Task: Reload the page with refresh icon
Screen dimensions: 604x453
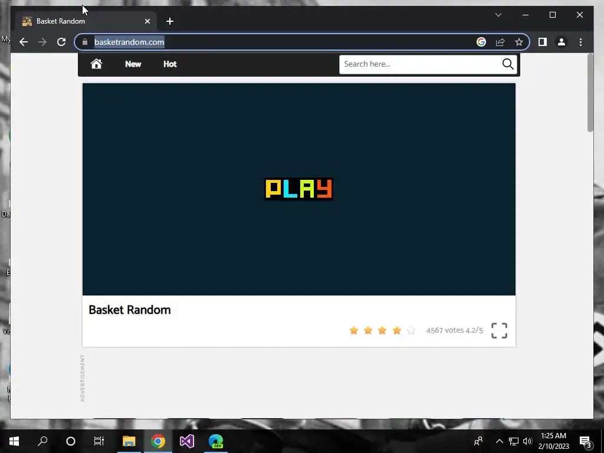Action: [x=61, y=42]
